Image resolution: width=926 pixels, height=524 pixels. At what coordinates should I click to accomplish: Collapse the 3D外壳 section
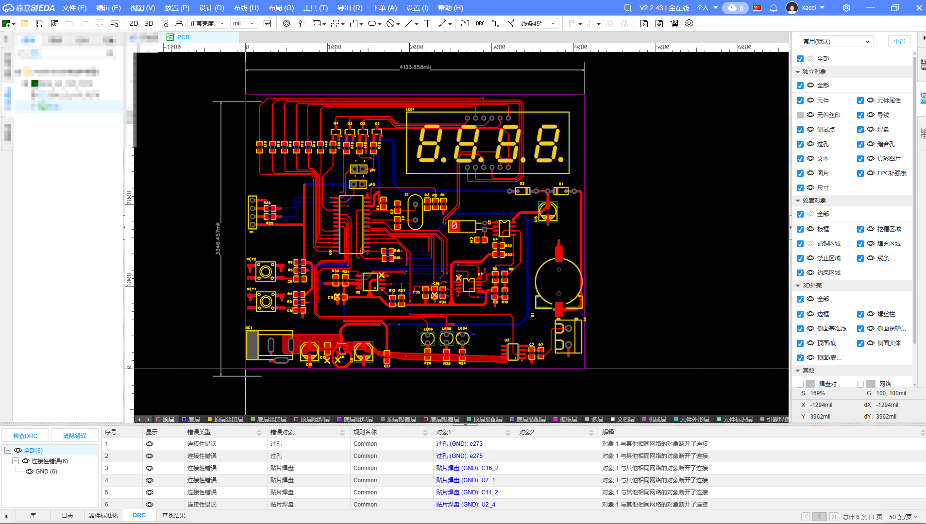click(798, 286)
